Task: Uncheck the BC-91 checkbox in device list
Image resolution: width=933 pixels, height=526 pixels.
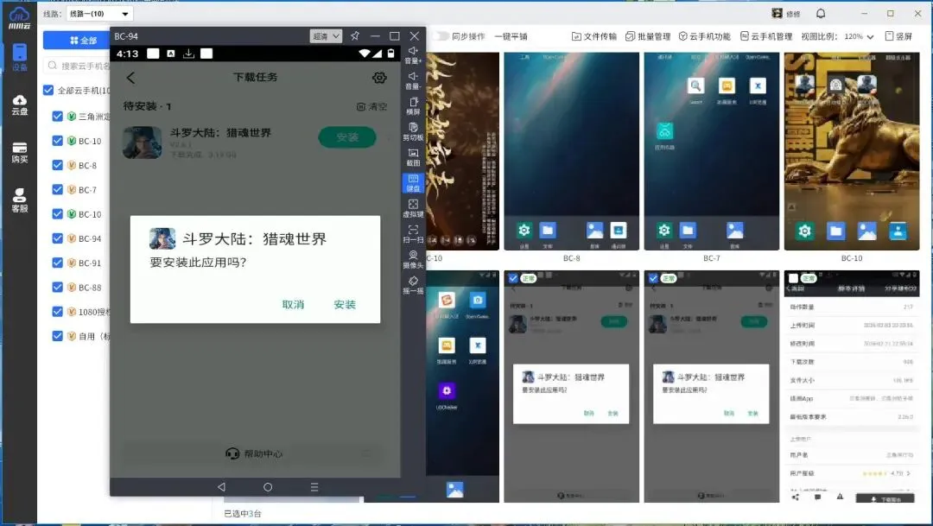Action: click(x=58, y=263)
